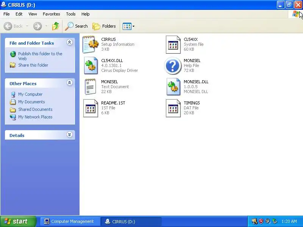Click Share this folder link

coord(33,65)
